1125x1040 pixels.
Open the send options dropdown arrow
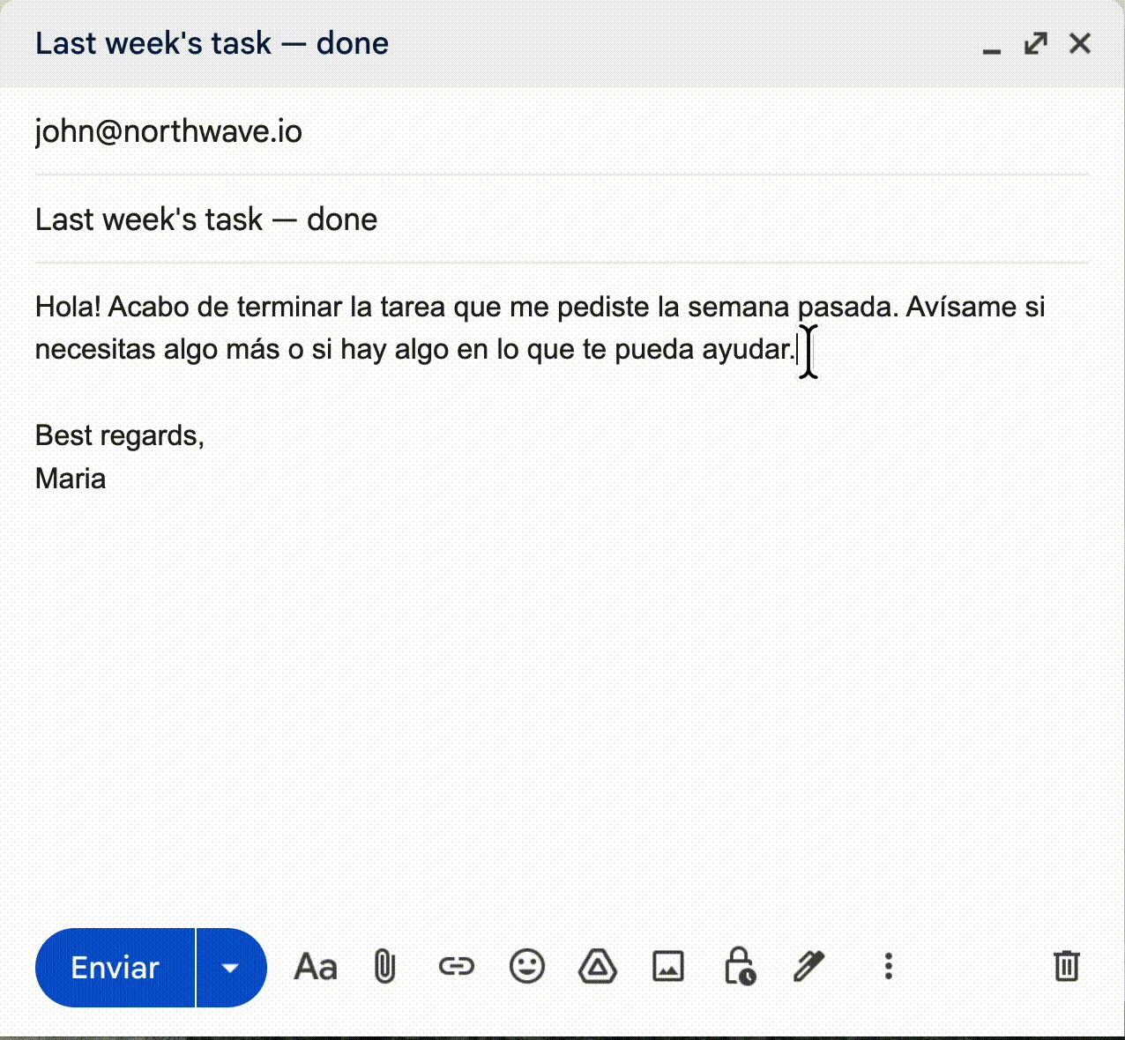(231, 968)
